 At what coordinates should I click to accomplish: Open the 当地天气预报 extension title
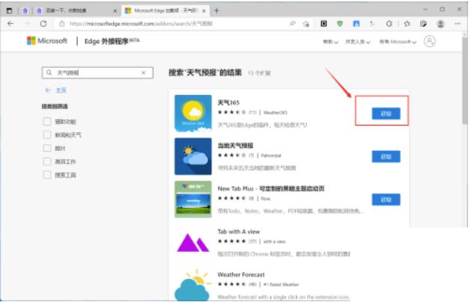tap(235, 146)
